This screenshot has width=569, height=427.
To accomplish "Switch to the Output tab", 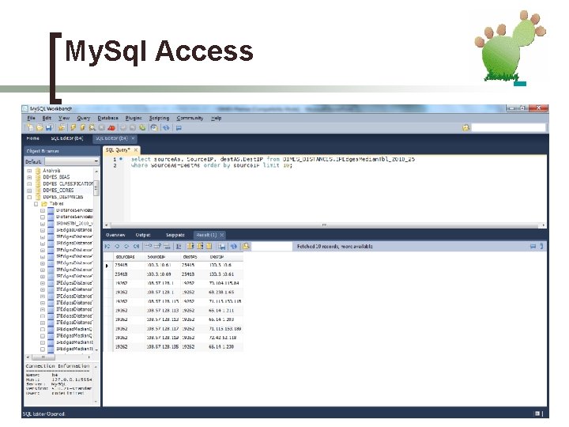I will click(143, 235).
